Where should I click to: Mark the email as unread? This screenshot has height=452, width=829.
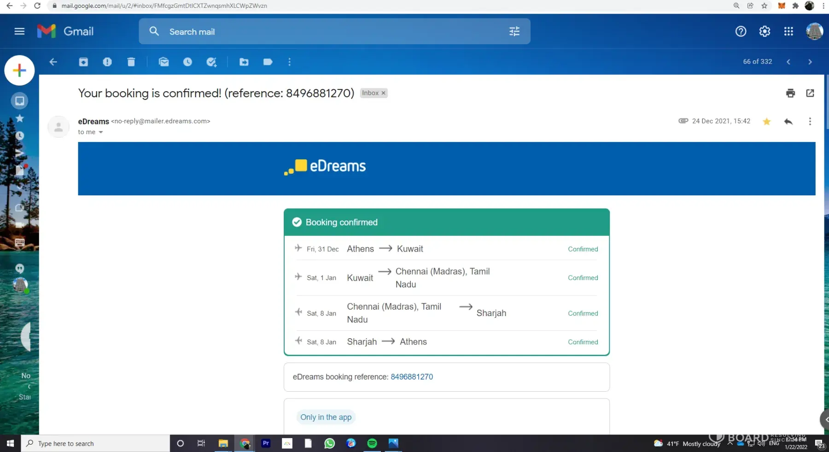[163, 62]
